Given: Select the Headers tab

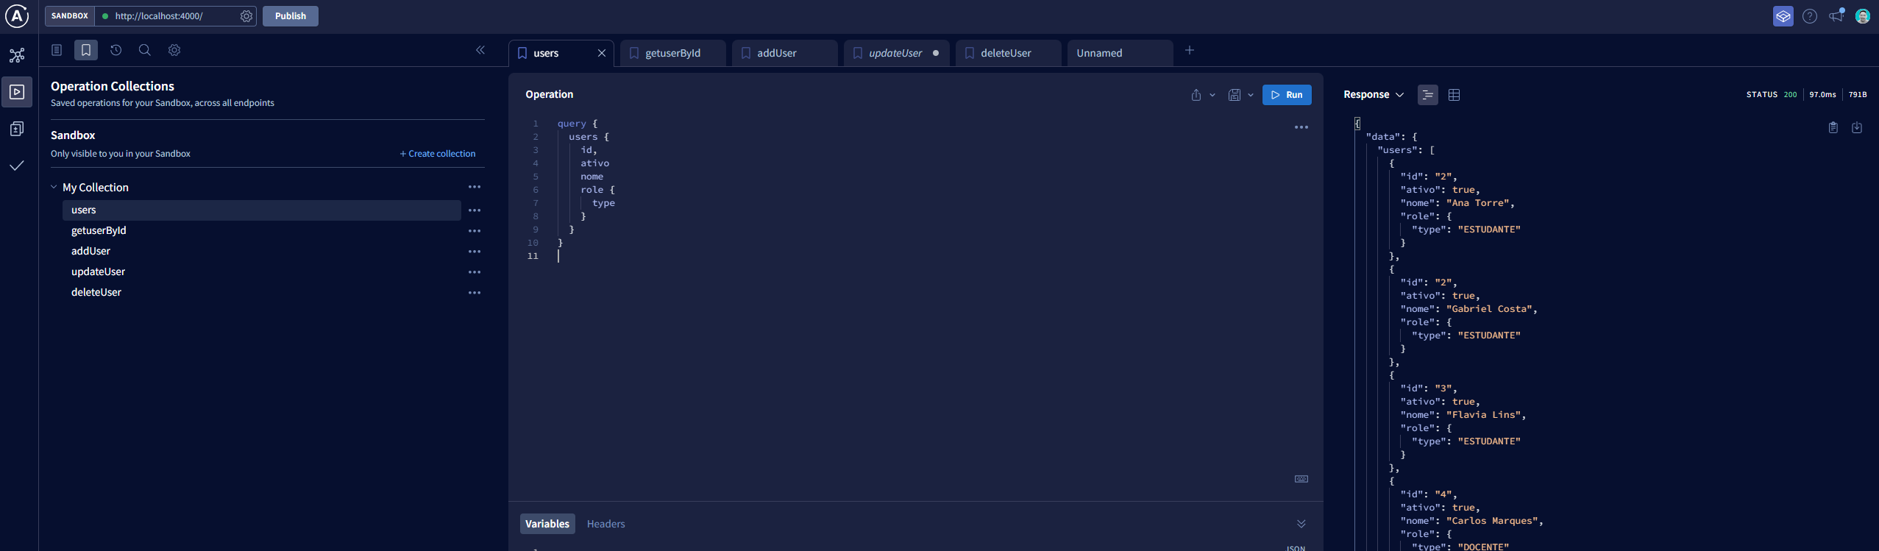Looking at the screenshot, I should (x=606, y=524).
